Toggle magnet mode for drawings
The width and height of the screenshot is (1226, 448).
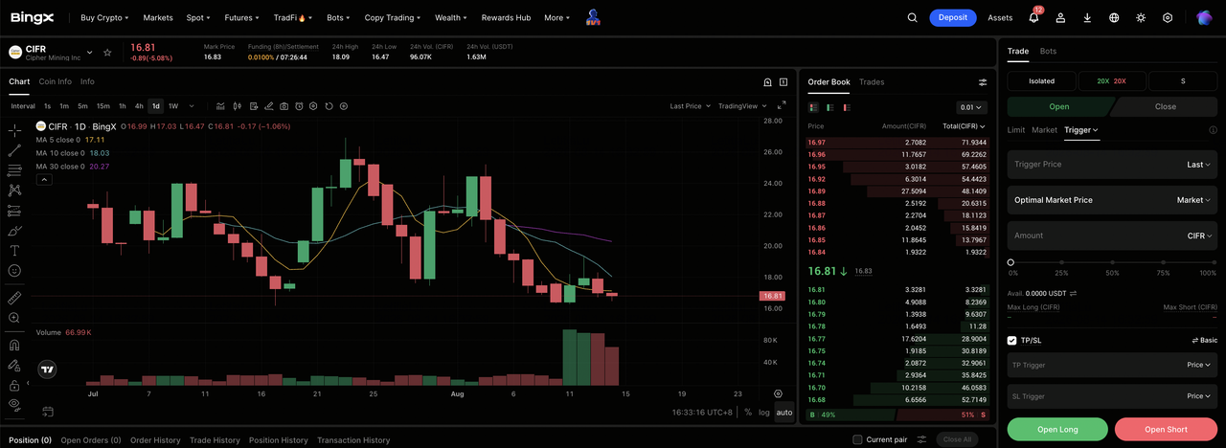tap(14, 346)
